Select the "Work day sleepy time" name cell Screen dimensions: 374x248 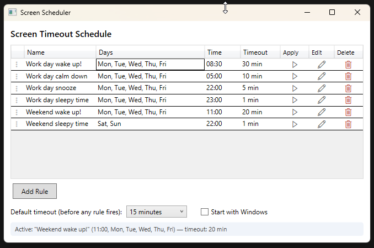(x=60, y=100)
